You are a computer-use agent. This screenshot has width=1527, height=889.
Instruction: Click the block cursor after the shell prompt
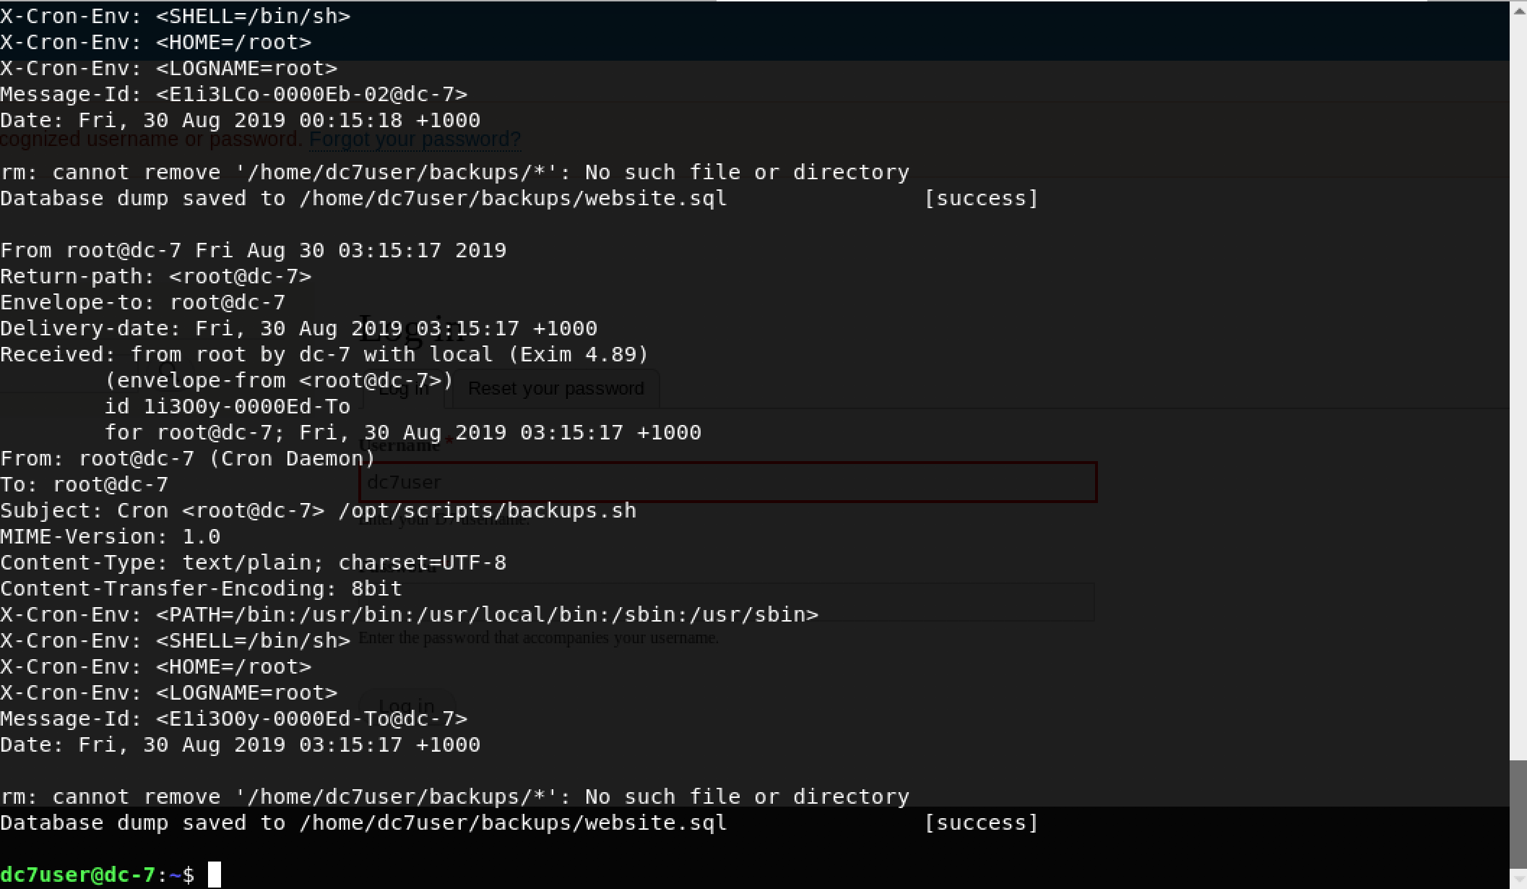[215, 875]
